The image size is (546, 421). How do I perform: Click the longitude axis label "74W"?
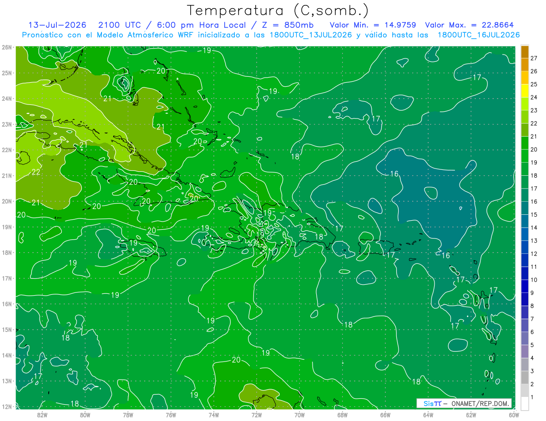[x=214, y=414]
